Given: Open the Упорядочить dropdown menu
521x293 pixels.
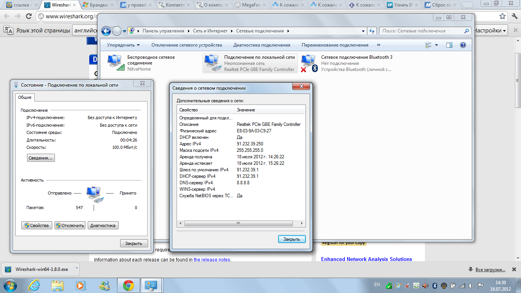Looking at the screenshot, I should [123, 45].
